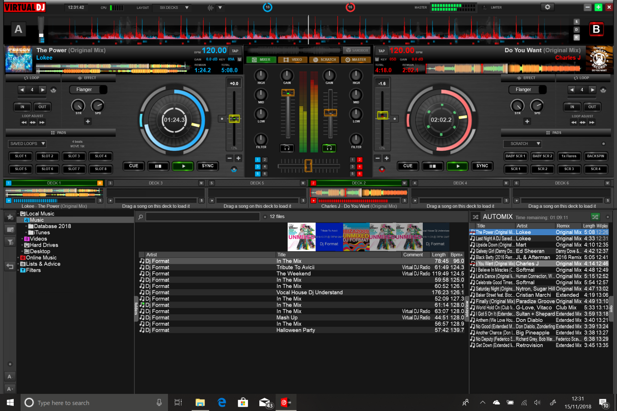Switch to the MASTER tab

[356, 60]
